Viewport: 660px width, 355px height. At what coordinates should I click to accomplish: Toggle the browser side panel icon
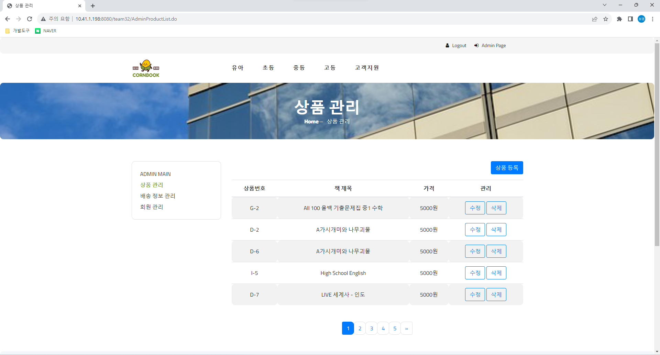[630, 19]
